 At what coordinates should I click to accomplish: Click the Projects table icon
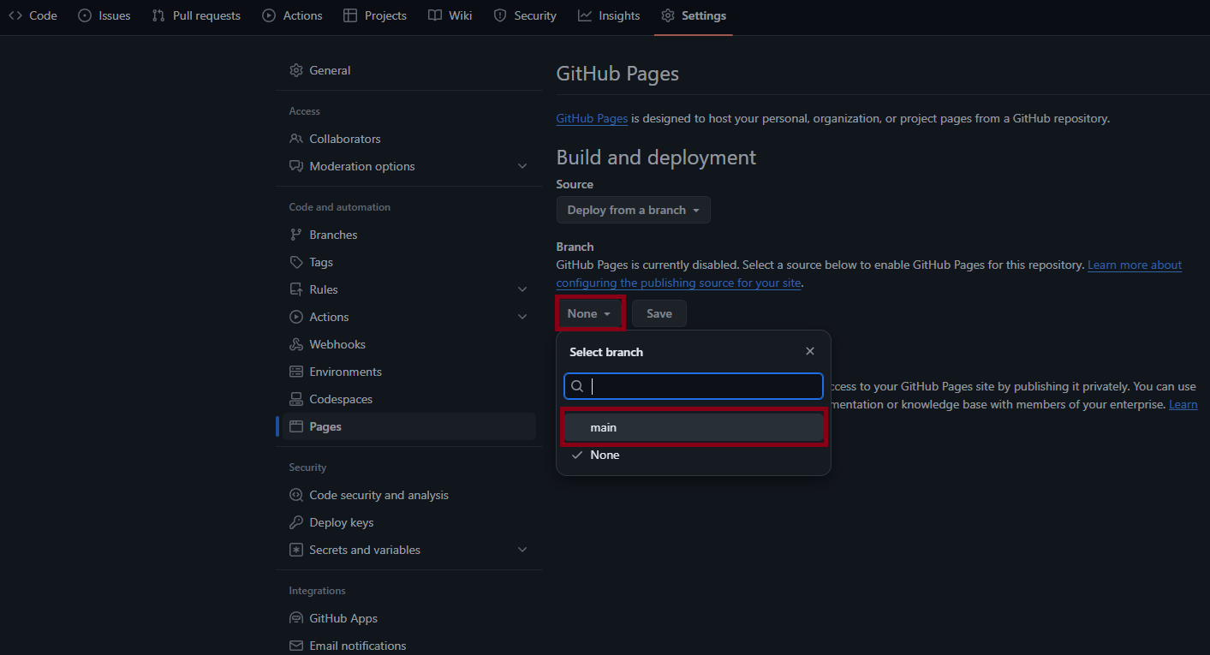(350, 15)
